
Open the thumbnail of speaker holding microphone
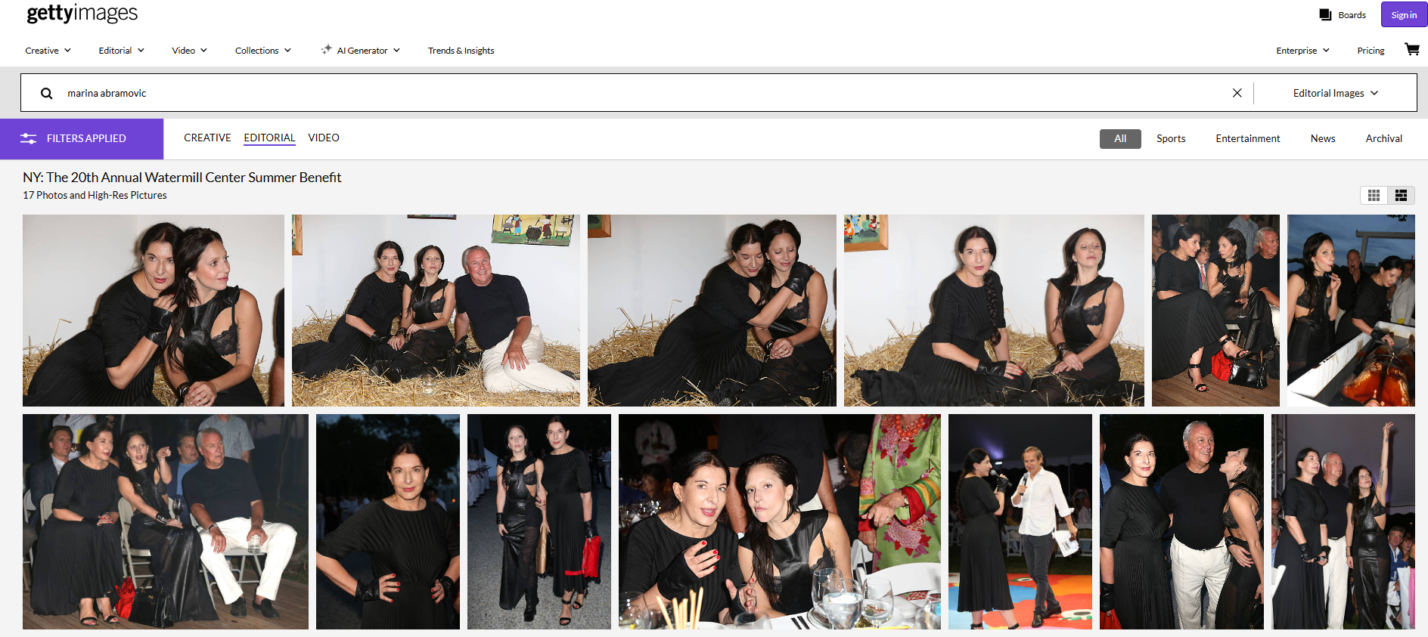(x=1020, y=521)
